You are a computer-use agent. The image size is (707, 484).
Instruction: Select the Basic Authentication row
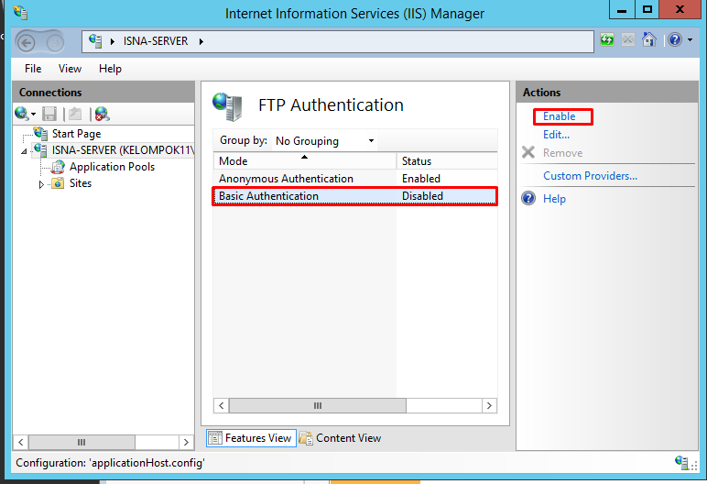[x=355, y=196]
